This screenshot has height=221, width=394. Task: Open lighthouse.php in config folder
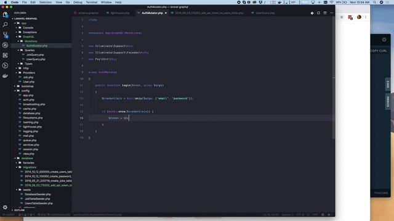pos(33,127)
